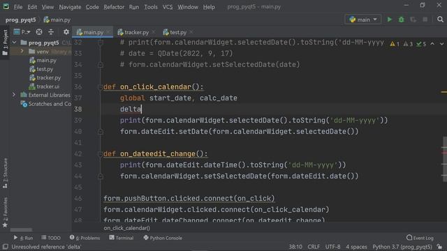The height and width of the screenshot is (251, 447).
Task: Click the Stop process icon
Action: (x=425, y=20)
